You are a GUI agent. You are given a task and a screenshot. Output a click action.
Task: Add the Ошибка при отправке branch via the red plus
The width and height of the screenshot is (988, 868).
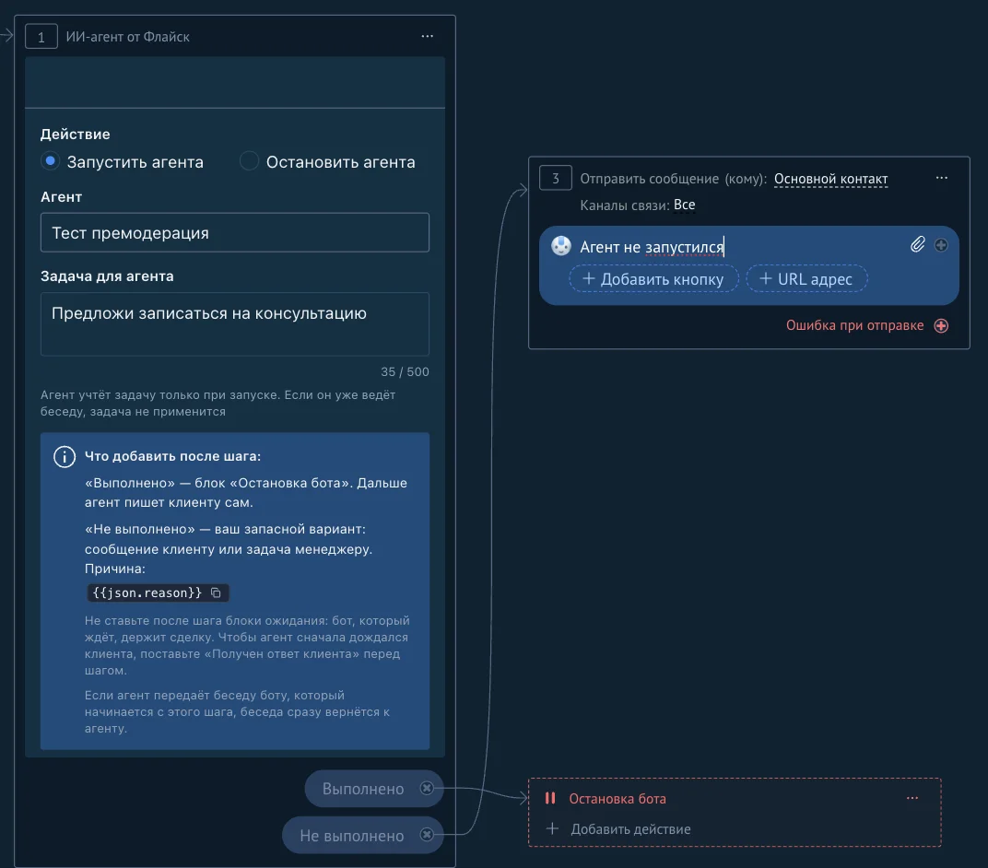941,325
